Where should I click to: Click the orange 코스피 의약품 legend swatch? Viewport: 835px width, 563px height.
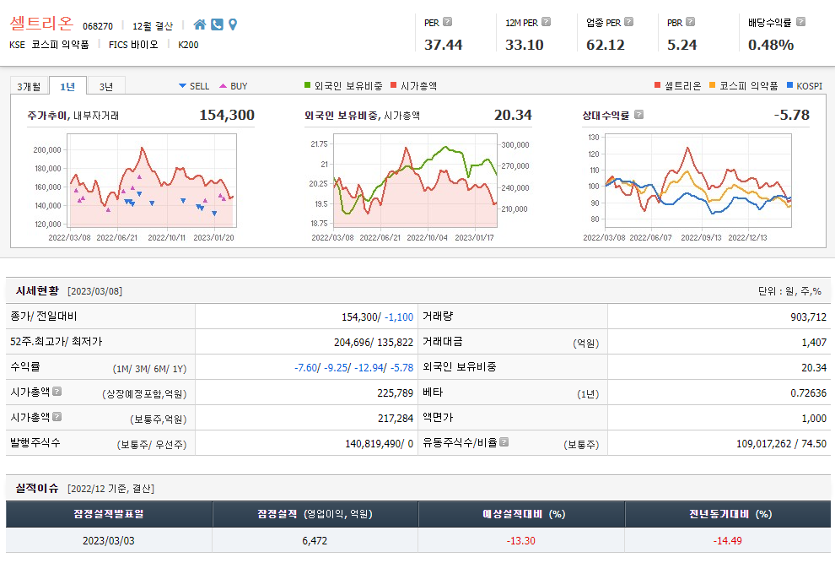712,85
